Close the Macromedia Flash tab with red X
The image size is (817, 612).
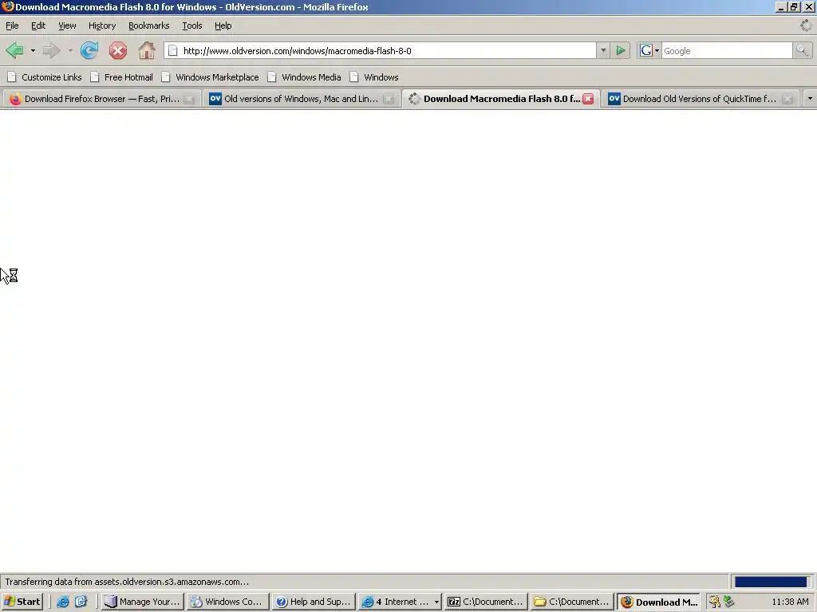(x=588, y=99)
